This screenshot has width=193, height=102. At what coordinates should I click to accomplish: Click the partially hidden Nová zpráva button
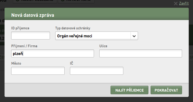(76, 1)
